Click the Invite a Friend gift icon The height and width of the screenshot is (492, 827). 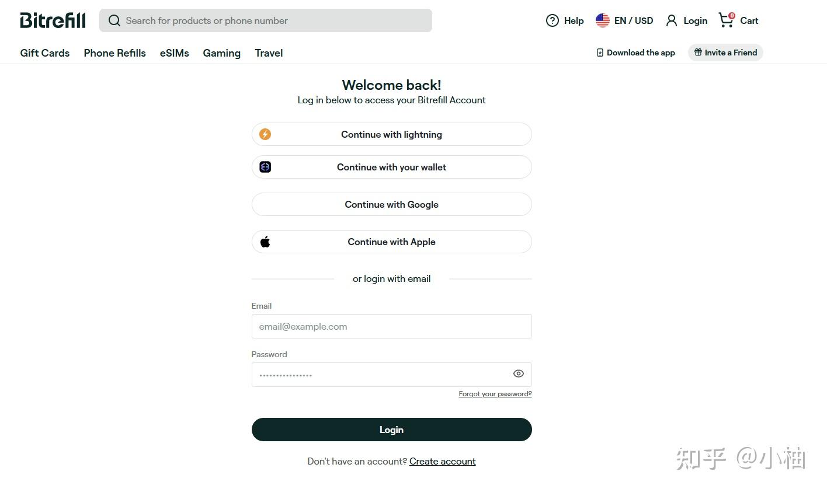(698, 53)
